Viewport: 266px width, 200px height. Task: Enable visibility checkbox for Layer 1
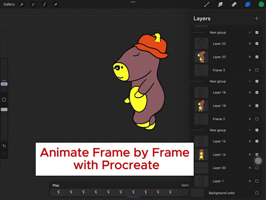click(x=257, y=181)
